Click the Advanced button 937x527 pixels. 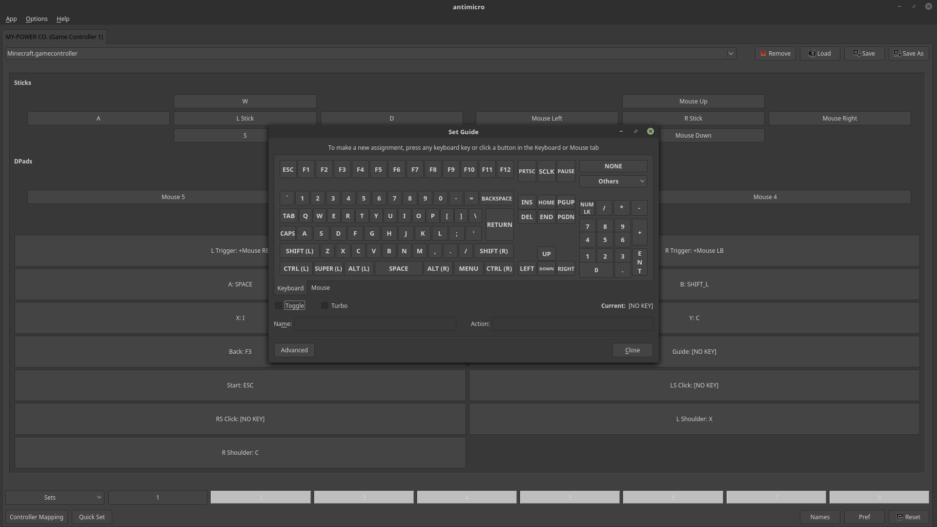click(x=294, y=350)
